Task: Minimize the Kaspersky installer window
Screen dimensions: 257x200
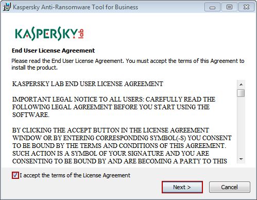Action: 212,7
